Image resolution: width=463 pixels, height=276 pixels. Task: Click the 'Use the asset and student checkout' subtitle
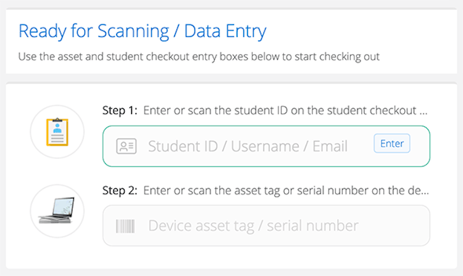199,57
